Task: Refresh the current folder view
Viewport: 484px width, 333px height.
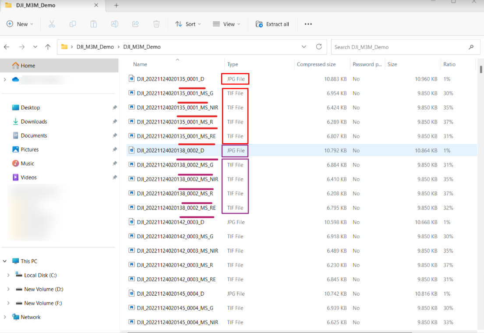Action: (x=319, y=46)
